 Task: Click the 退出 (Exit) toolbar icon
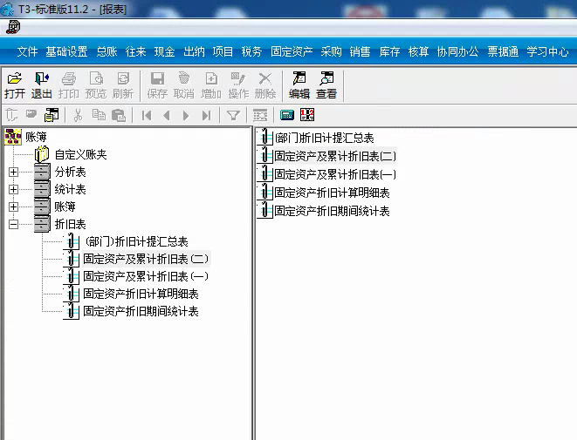click(x=41, y=85)
